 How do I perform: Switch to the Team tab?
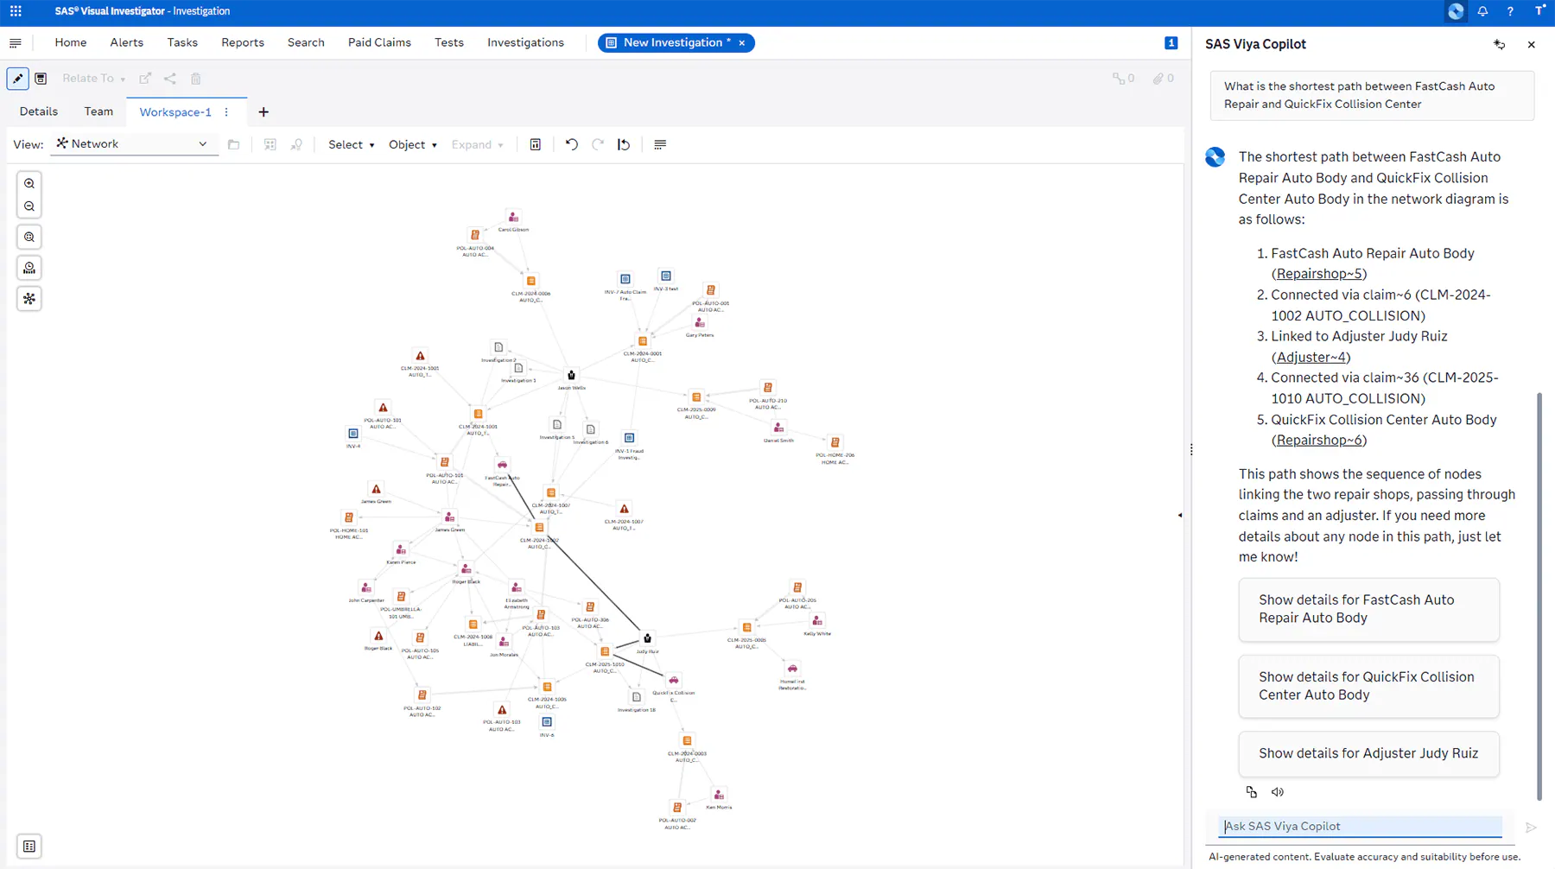coord(98,111)
